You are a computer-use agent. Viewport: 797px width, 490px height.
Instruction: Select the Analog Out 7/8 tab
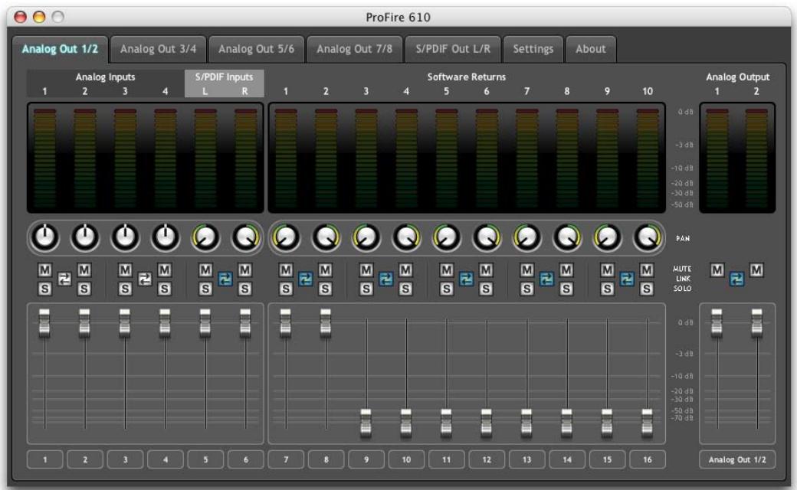(x=354, y=49)
